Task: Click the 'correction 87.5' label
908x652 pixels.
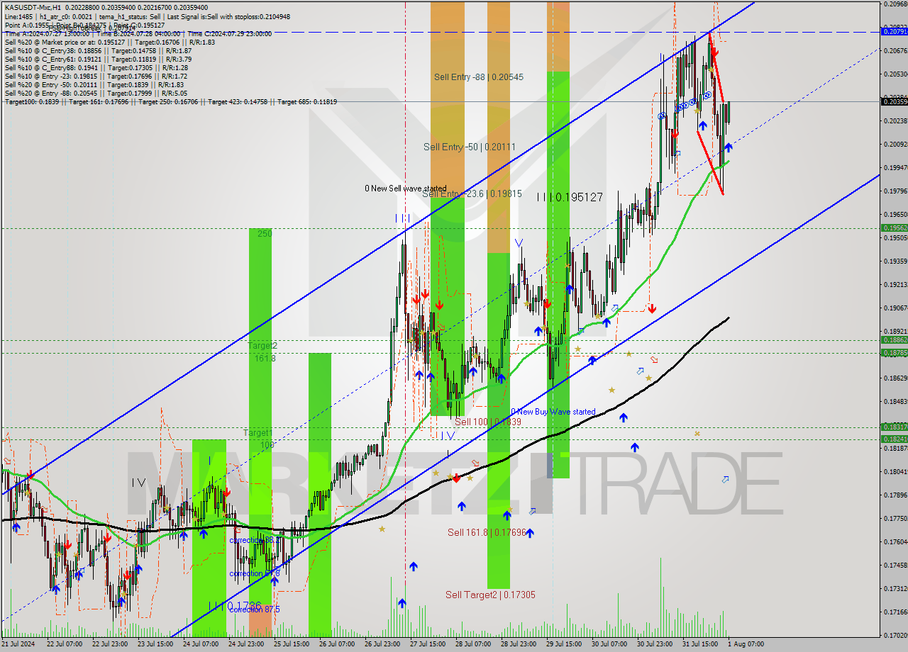Action: pos(254,609)
